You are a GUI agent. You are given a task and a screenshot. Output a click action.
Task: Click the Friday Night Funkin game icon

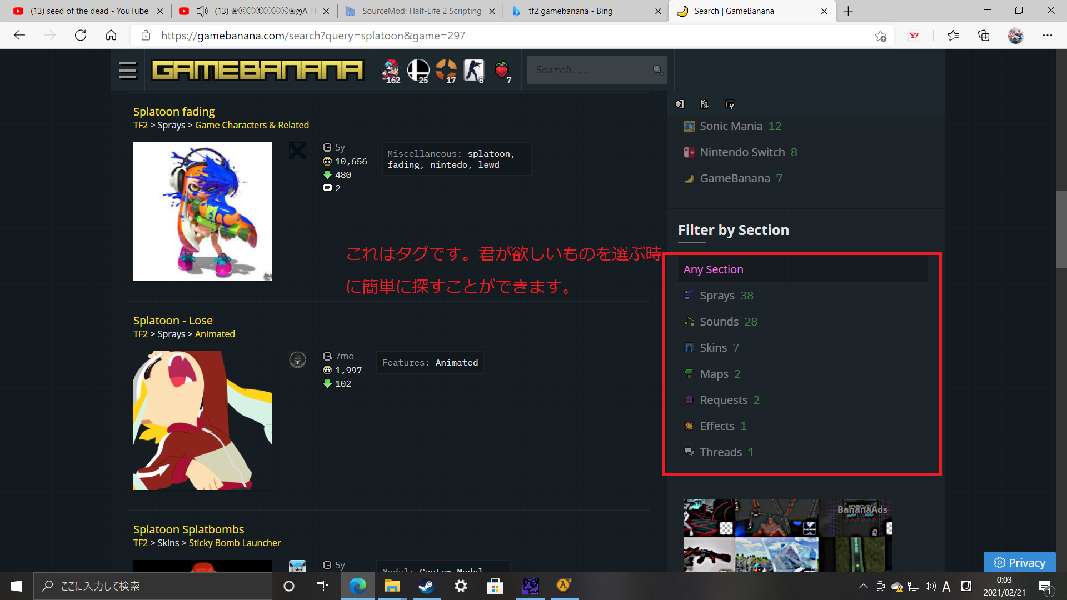391,70
